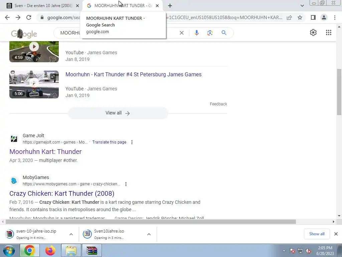Submit search with magnifier icon
342x257 pixels.
(x=224, y=33)
